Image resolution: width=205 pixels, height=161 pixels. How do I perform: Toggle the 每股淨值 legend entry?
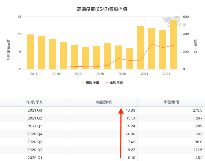click(91, 83)
